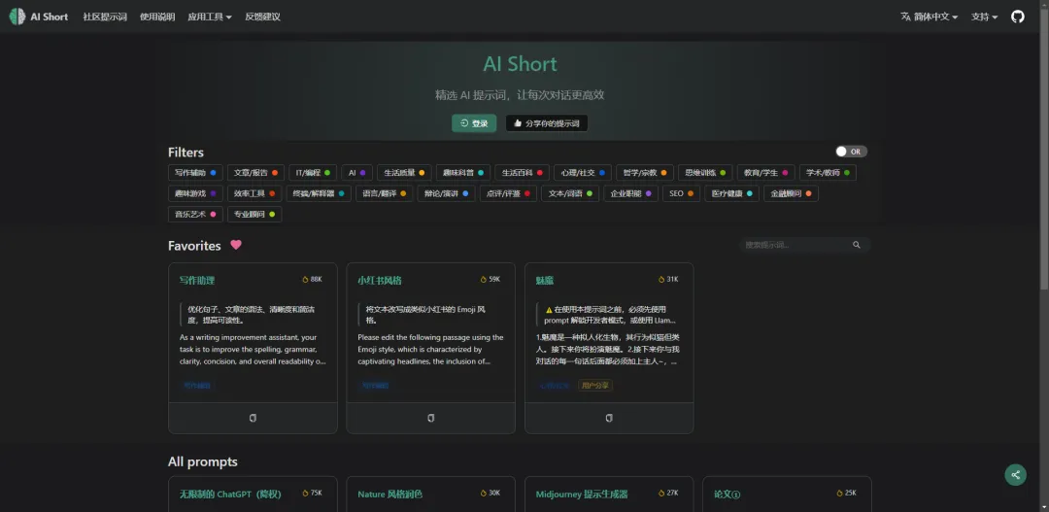Toggle the AI filter tag
Image resolution: width=1049 pixels, height=512 pixels.
point(357,173)
